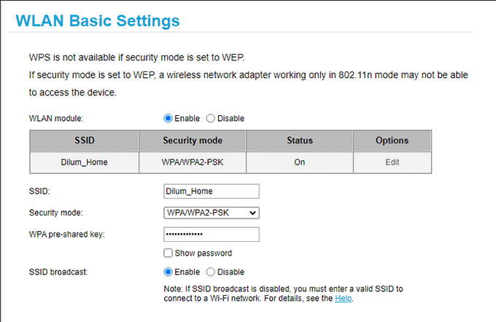
Task: Click the Options column header
Action: click(392, 141)
